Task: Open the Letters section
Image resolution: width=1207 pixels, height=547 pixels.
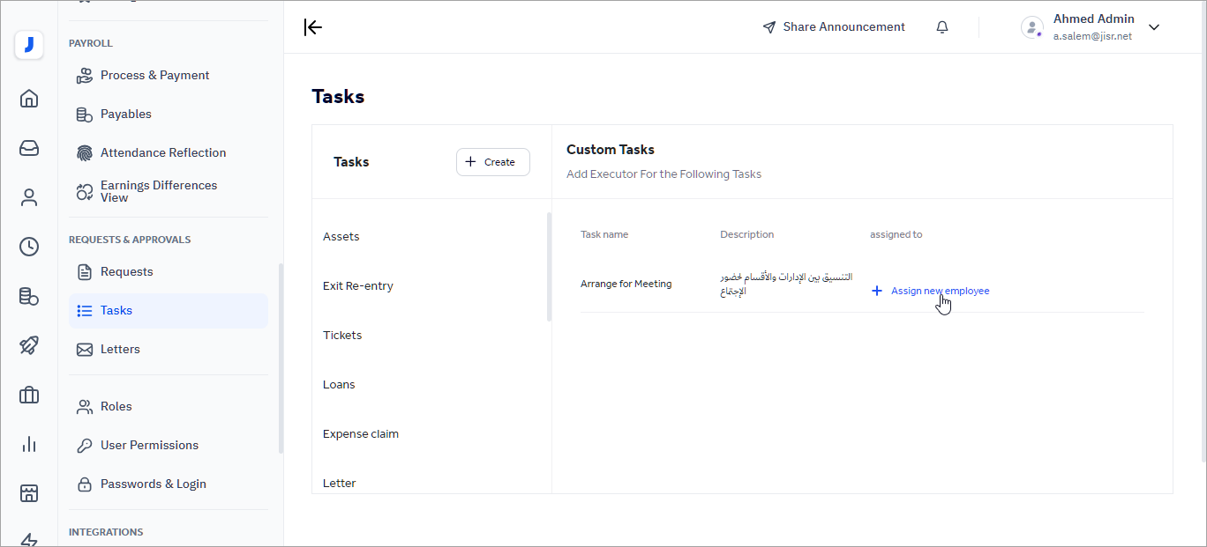Action: point(119,349)
